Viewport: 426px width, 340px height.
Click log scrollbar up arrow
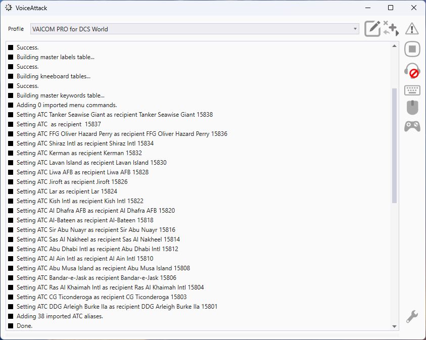point(394,46)
